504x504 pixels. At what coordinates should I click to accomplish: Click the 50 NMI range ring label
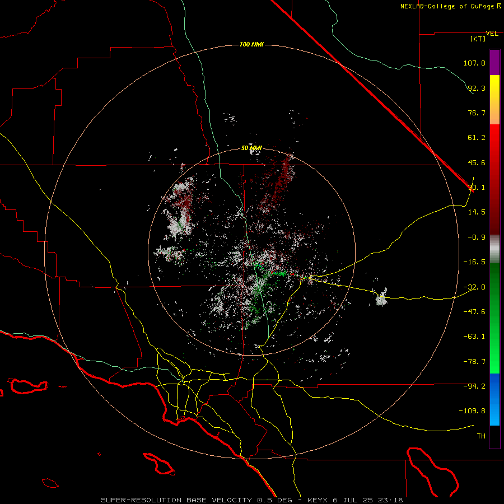pyautogui.click(x=251, y=148)
